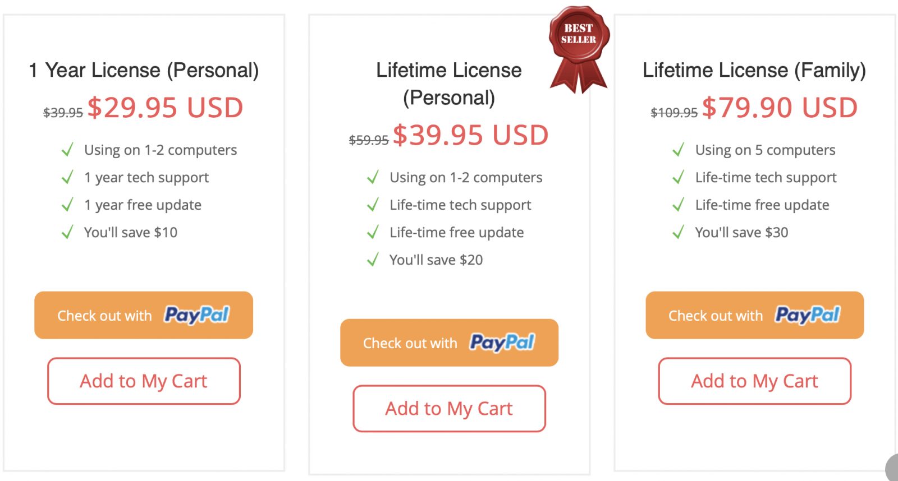Add Lifetime Family License to My Cart
The image size is (898, 481).
[755, 381]
